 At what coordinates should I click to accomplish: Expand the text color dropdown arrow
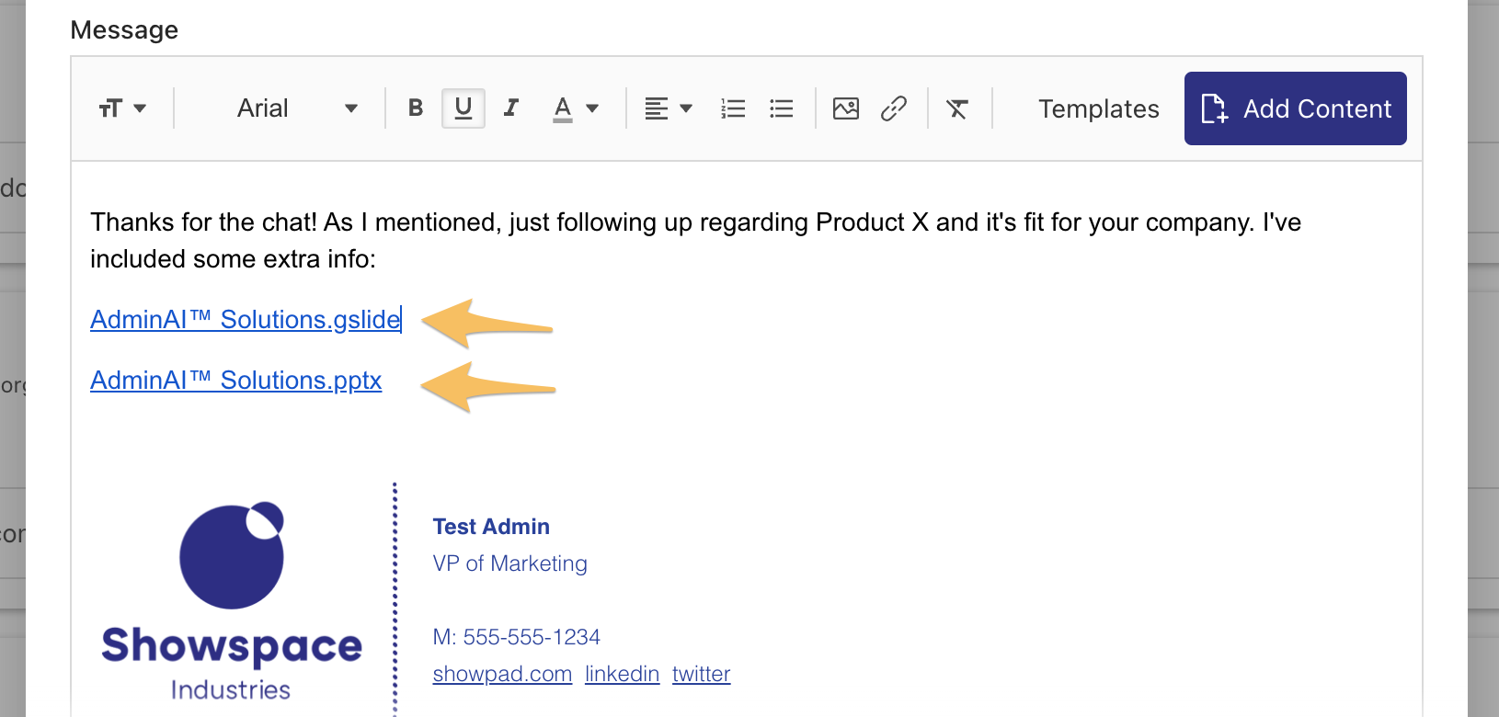click(x=592, y=108)
